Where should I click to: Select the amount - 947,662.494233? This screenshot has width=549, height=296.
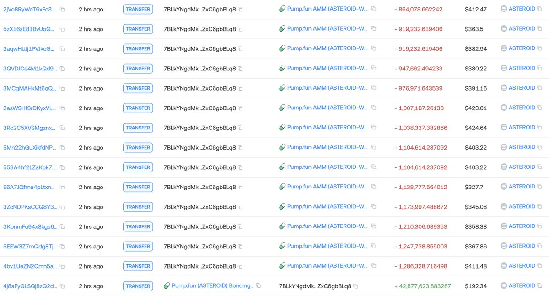pos(418,69)
